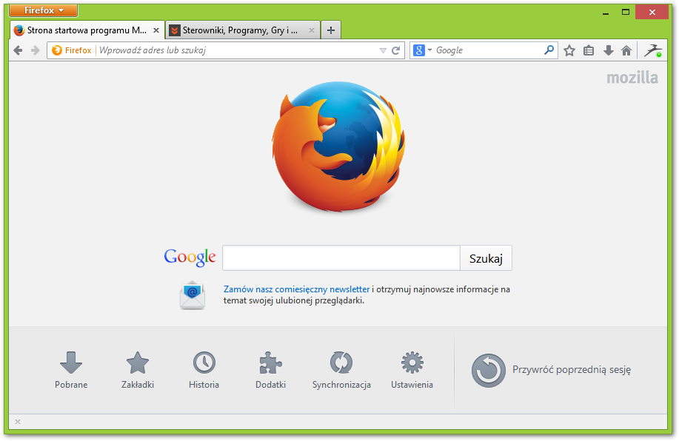The height and width of the screenshot is (441, 679).
Task: Bookmark this page with star icon
Action: 569,50
